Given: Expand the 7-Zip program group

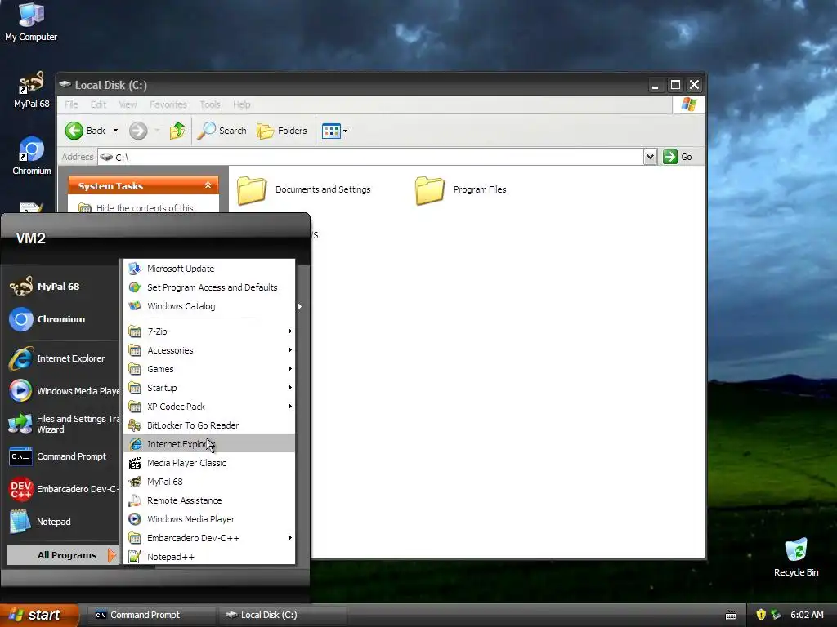Looking at the screenshot, I should (x=209, y=331).
